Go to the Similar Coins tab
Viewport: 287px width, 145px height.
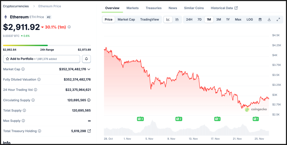[194, 8]
